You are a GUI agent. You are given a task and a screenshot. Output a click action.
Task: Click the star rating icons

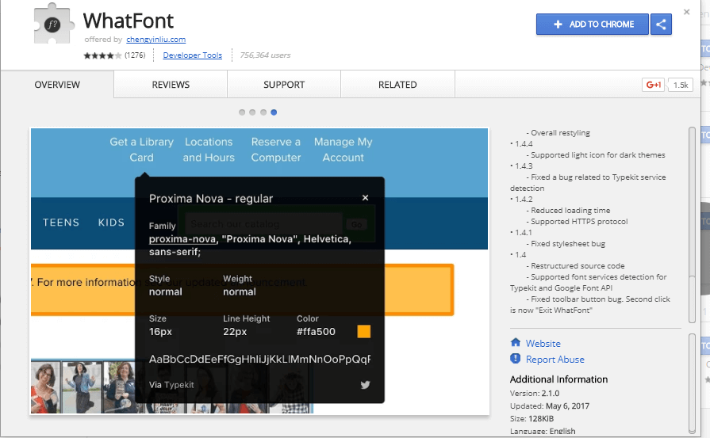pos(102,55)
